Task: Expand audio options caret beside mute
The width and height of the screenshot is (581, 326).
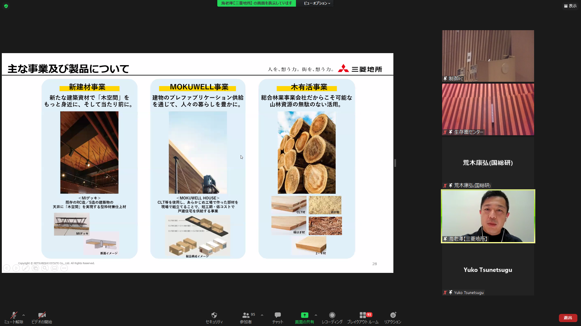Action: 24,315
